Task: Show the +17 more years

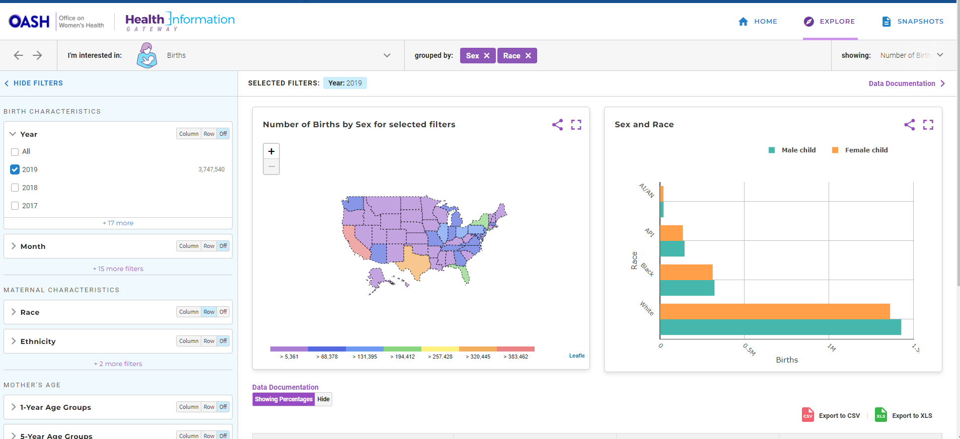Action: pos(118,223)
